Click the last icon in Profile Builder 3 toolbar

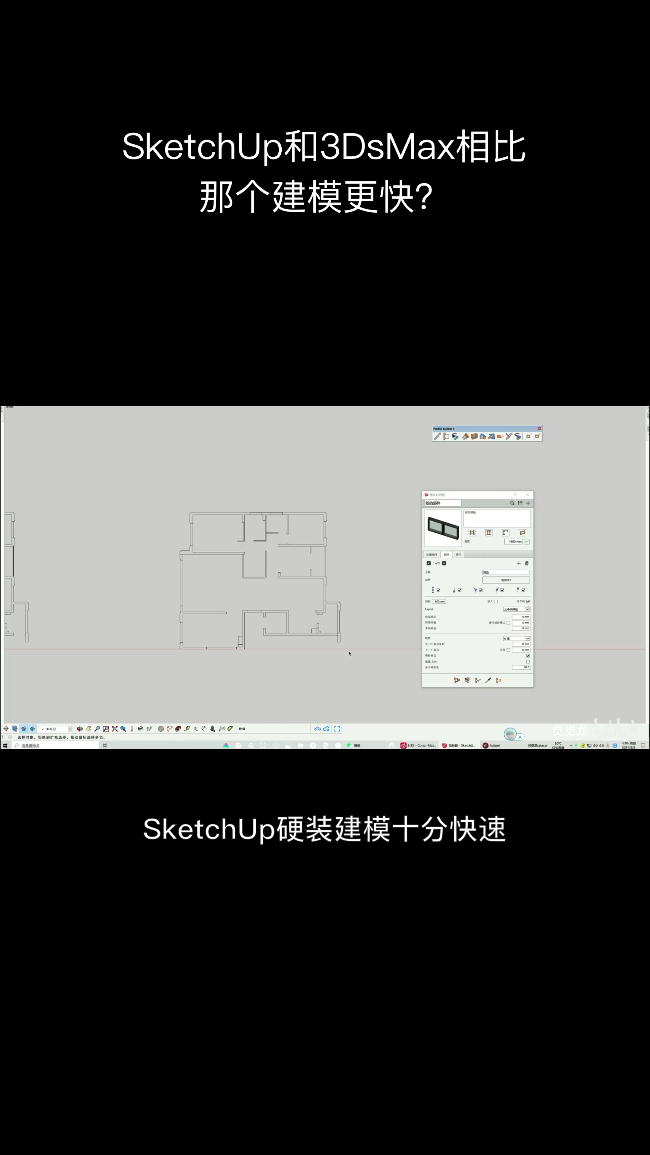(537, 436)
